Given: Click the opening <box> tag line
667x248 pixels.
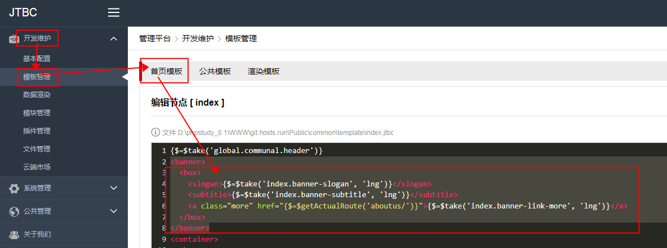Looking at the screenshot, I should tap(190, 173).
